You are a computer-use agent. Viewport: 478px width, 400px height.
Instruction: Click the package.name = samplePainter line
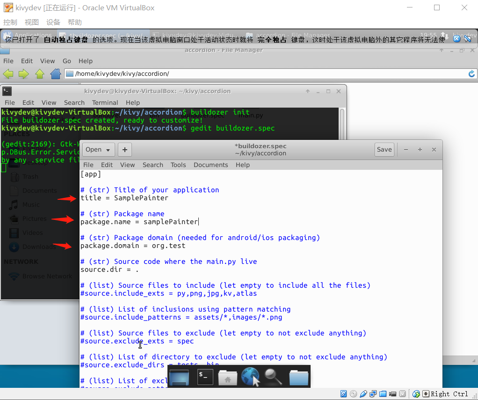tap(139, 222)
